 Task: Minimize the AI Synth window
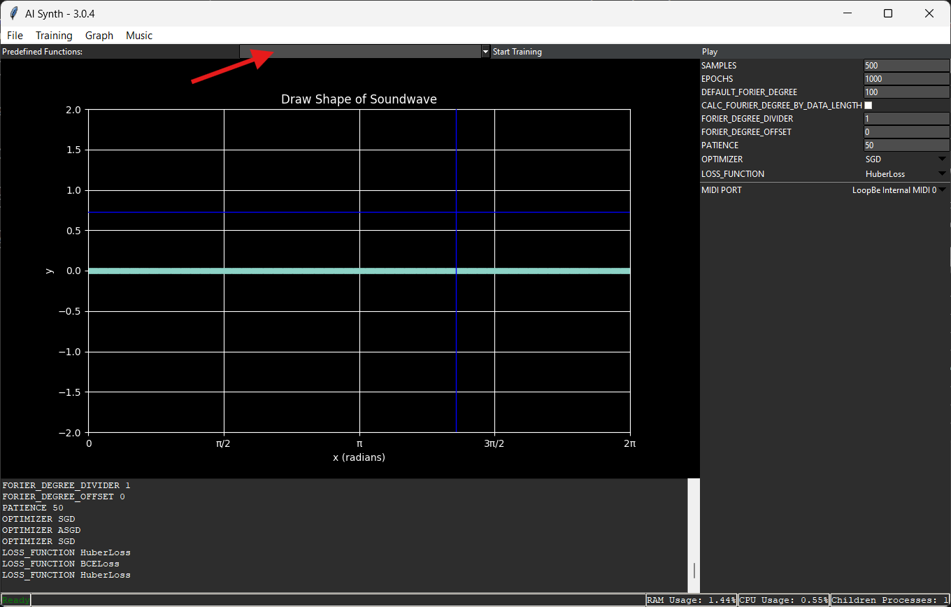click(847, 13)
